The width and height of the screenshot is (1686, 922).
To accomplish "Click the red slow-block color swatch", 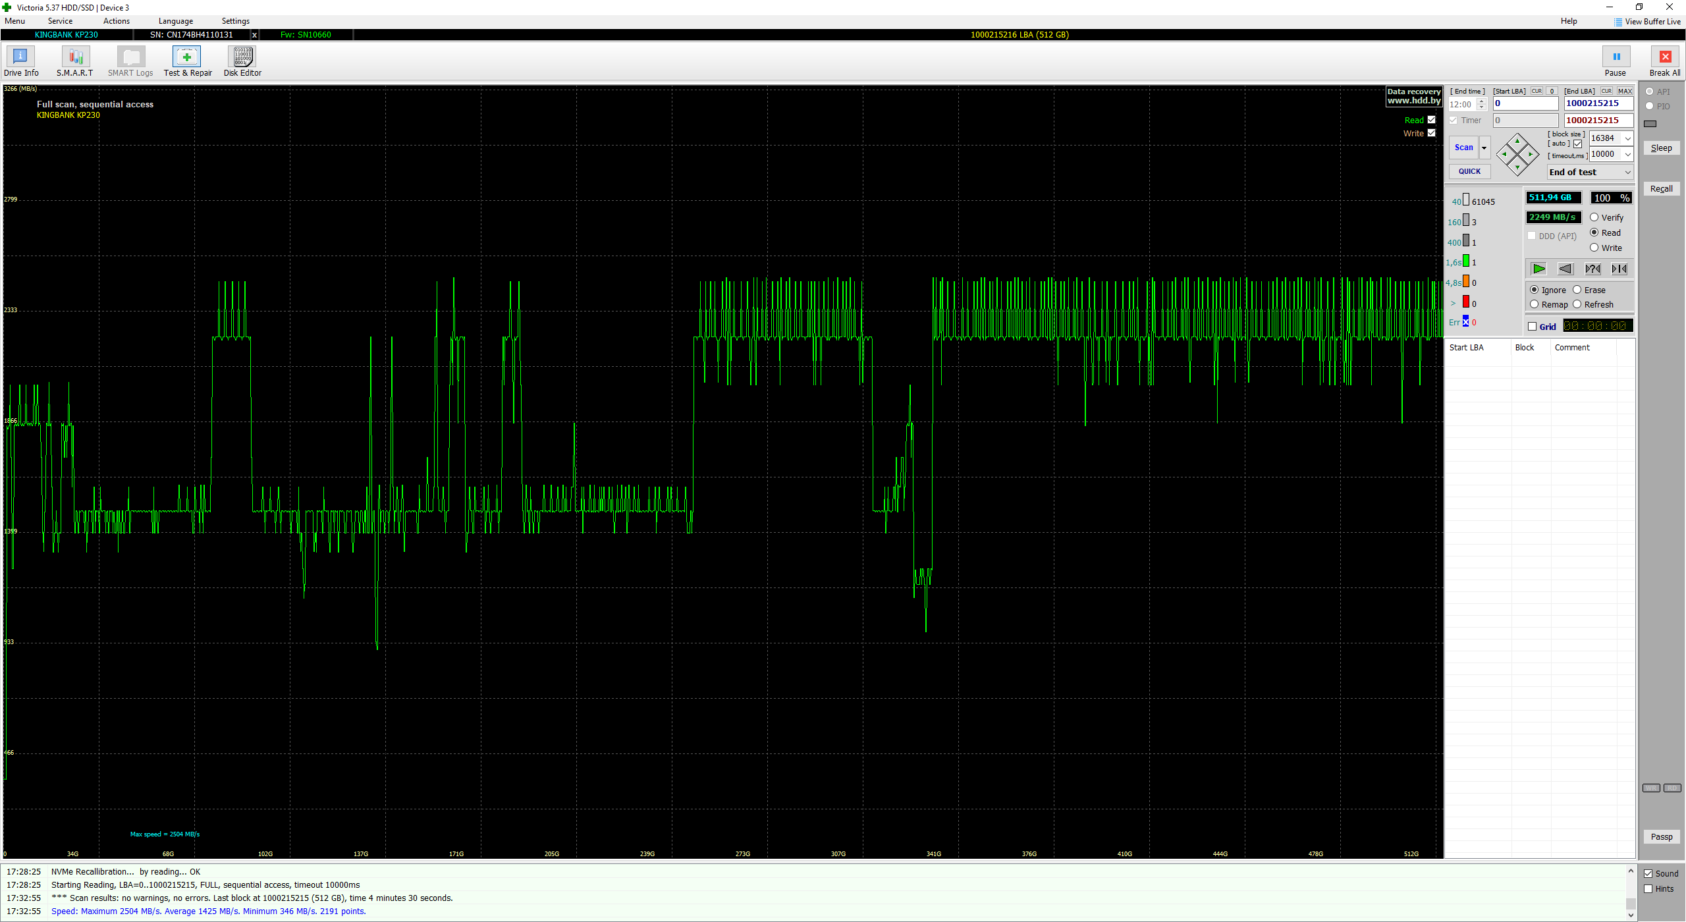I will tap(1466, 302).
